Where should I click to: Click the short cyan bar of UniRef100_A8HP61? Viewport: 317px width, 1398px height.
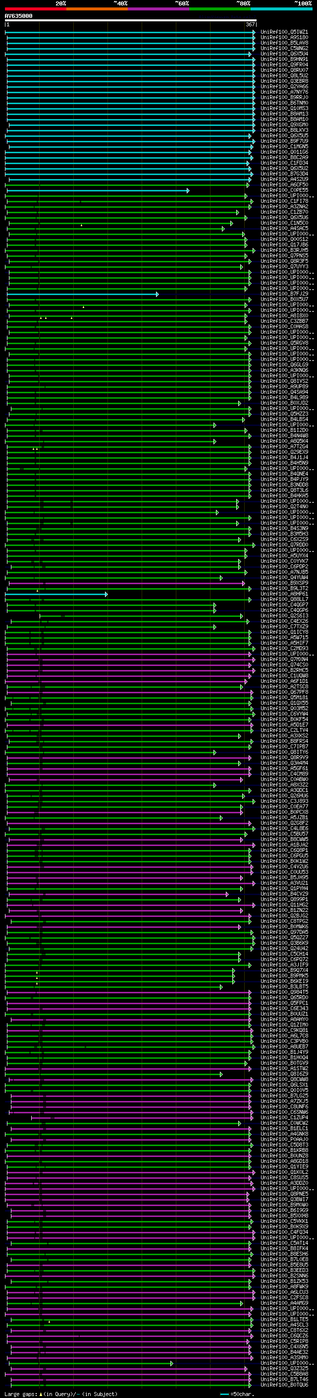click(x=56, y=594)
